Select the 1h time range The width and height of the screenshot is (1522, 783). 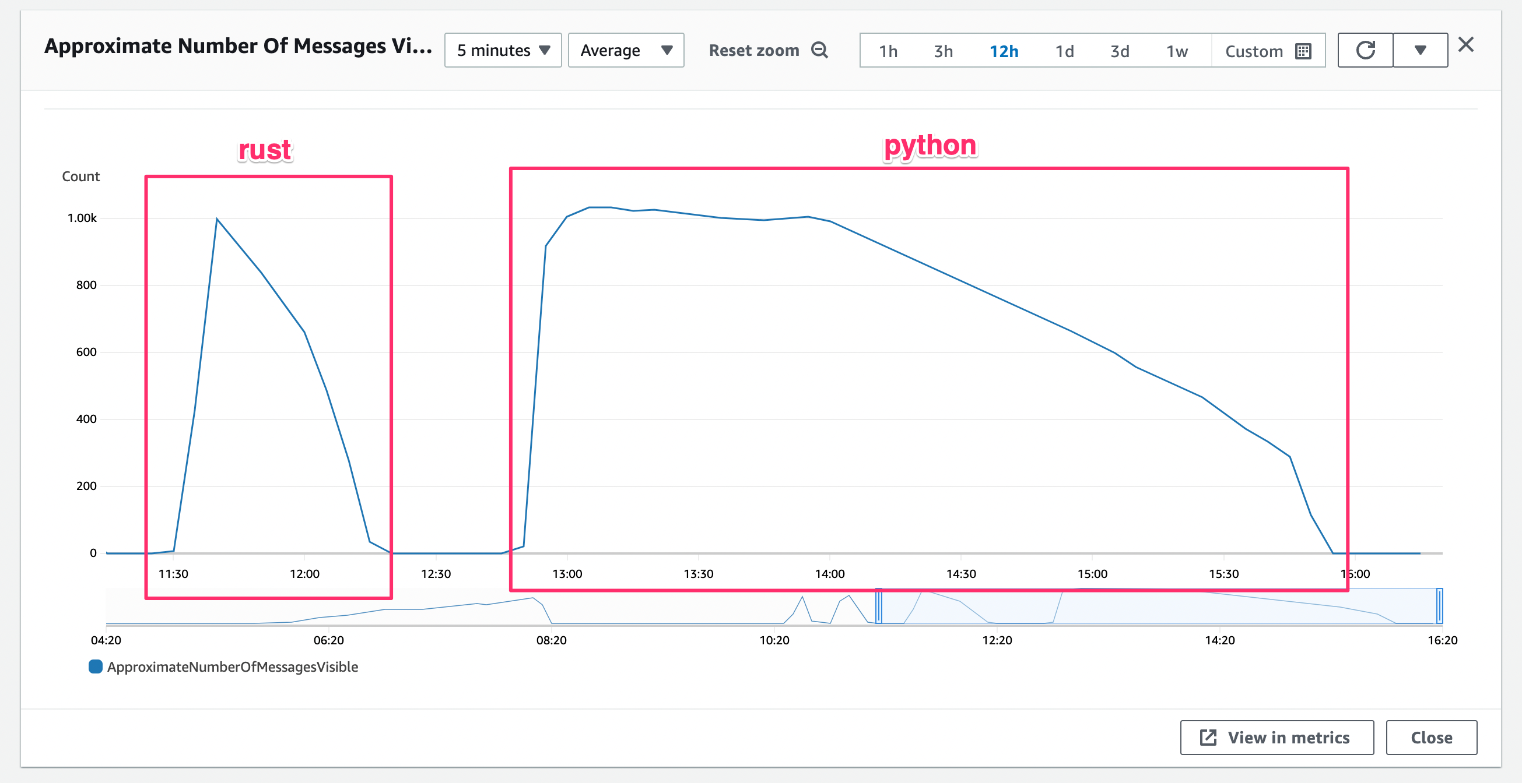tap(888, 51)
